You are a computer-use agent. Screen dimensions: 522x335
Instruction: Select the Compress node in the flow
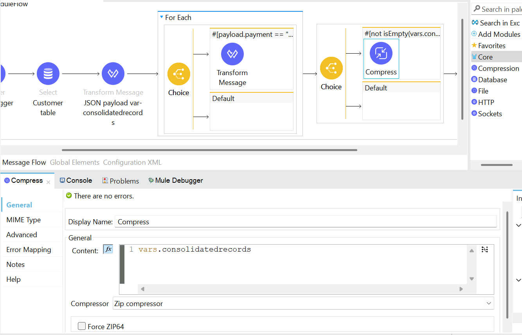click(x=381, y=53)
